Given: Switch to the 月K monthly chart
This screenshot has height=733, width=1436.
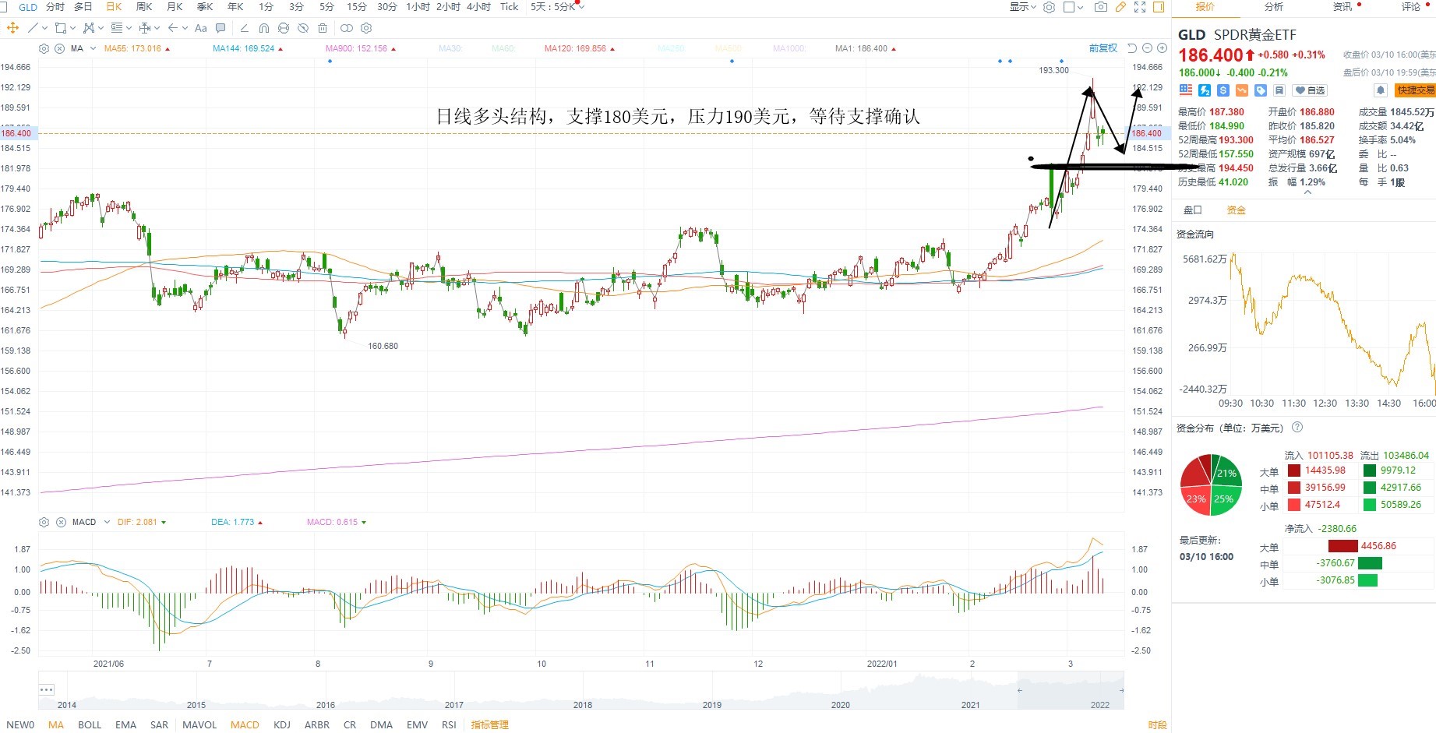Looking at the screenshot, I should (175, 7).
